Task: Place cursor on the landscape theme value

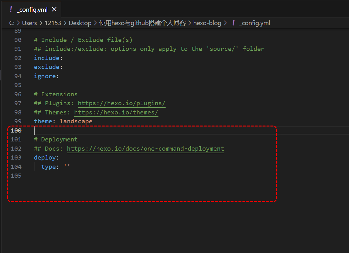Action: point(76,121)
